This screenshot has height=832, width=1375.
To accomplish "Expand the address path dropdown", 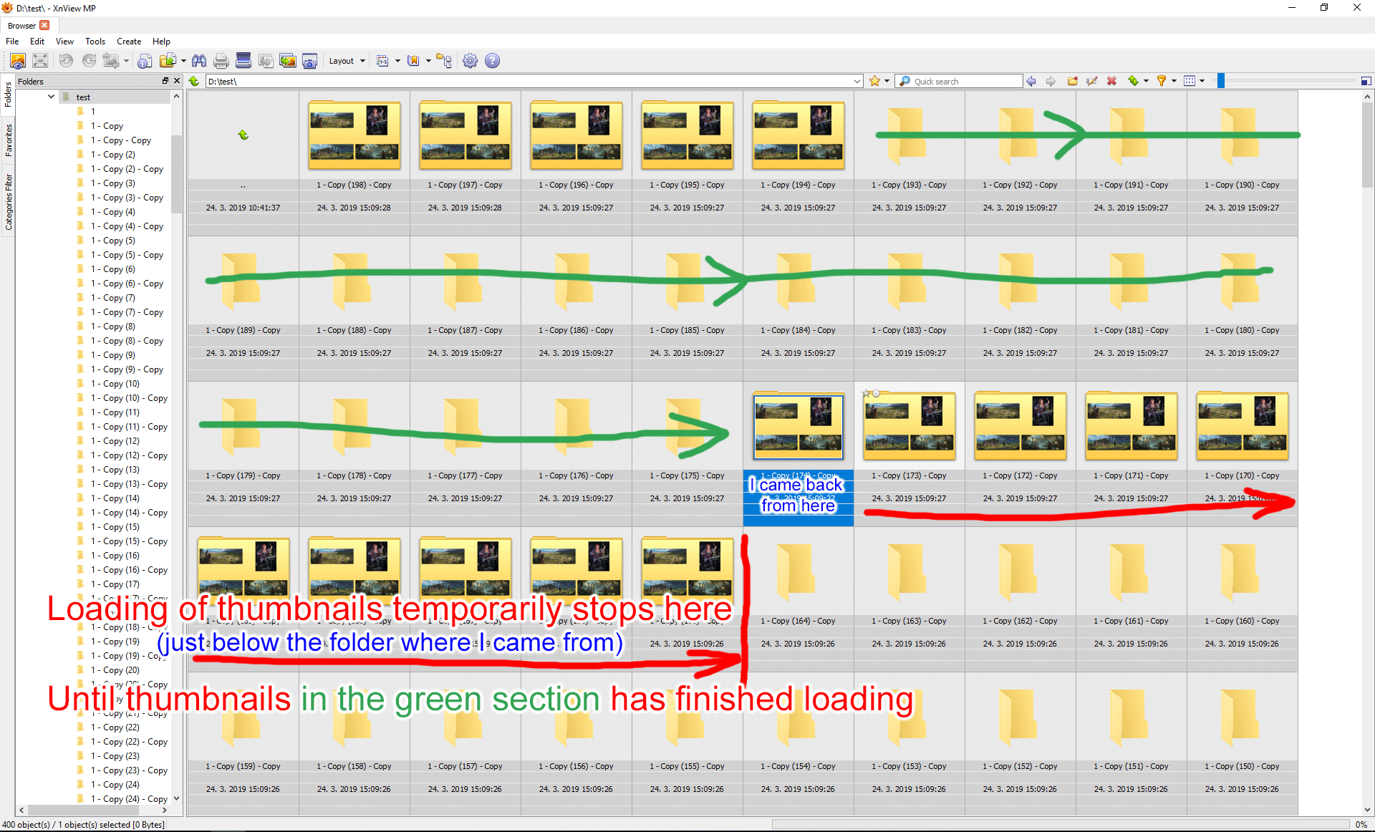I will [857, 81].
